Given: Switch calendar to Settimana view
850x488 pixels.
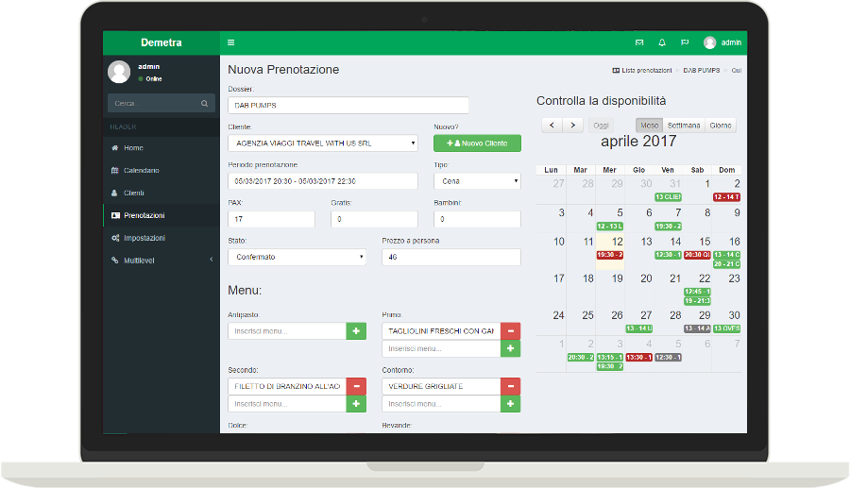Looking at the screenshot, I should (684, 126).
